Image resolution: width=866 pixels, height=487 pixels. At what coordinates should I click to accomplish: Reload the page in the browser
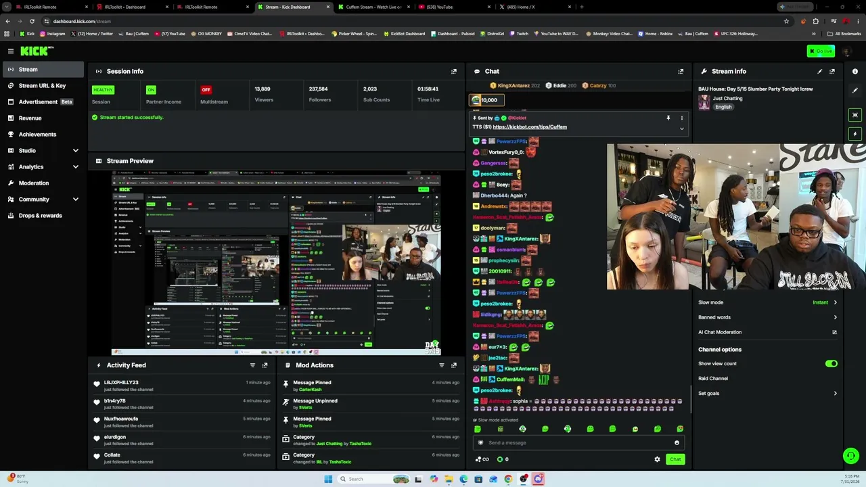(x=33, y=21)
